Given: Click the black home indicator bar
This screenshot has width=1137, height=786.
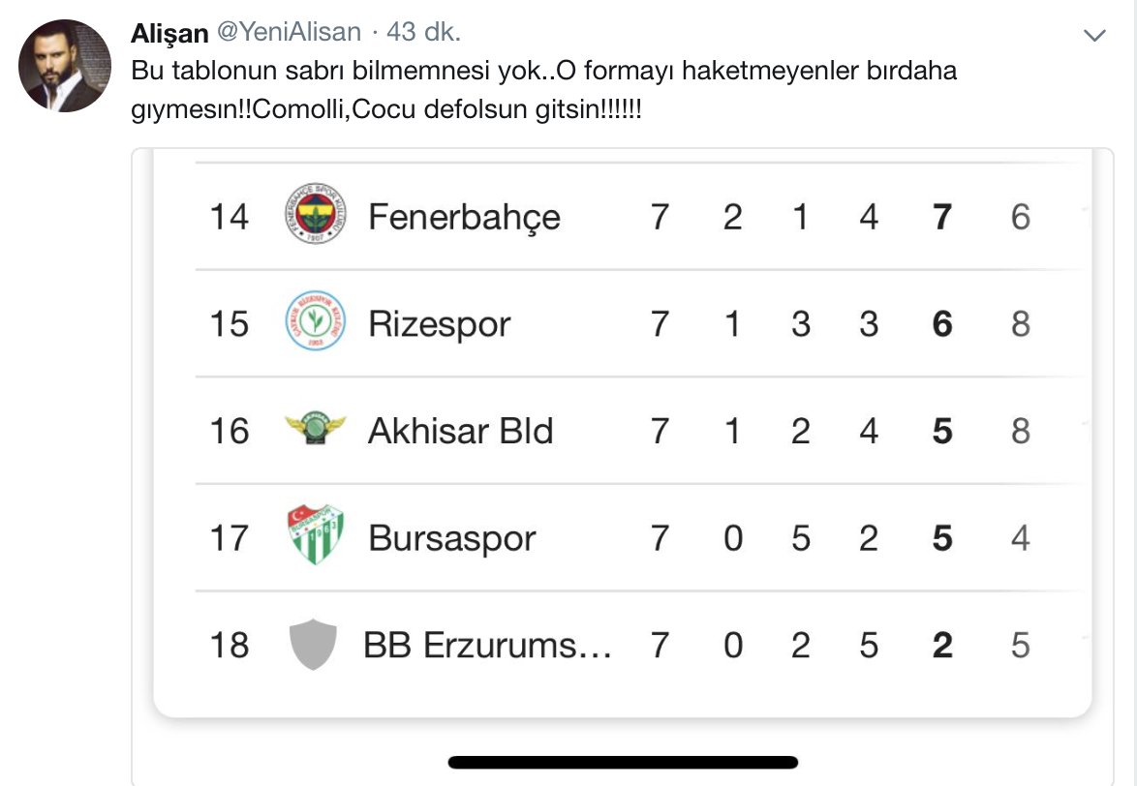Looking at the screenshot, I should [x=623, y=762].
